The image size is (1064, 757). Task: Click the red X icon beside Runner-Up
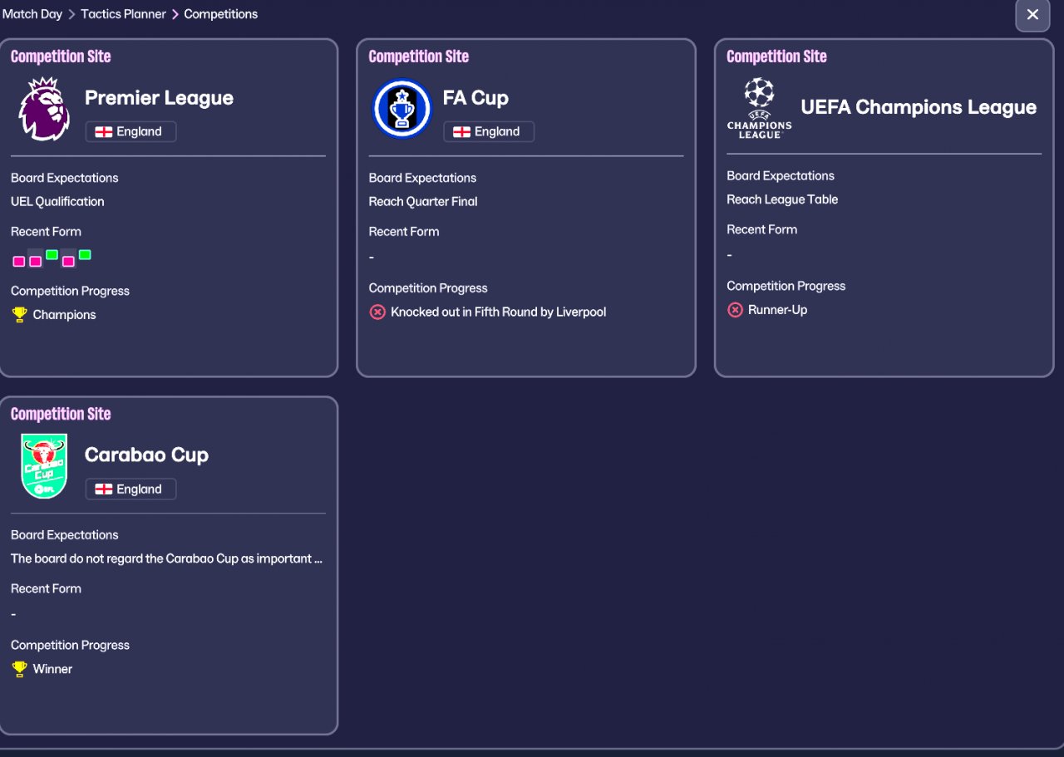735,310
